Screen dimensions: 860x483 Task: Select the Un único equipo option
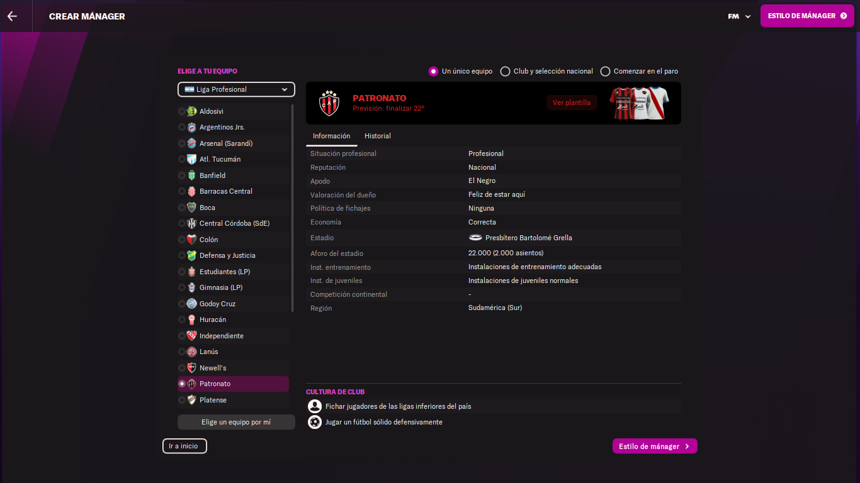pos(433,71)
